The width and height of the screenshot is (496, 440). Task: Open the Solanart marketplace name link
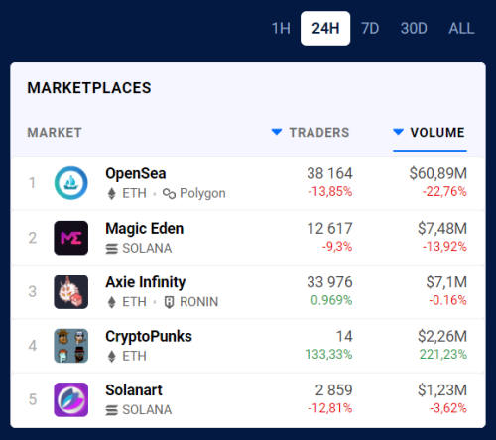point(134,390)
